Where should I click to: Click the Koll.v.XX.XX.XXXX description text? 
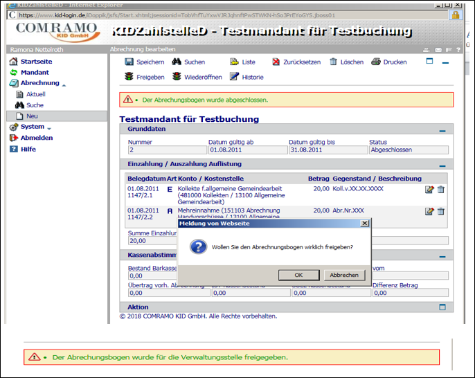pos(358,189)
